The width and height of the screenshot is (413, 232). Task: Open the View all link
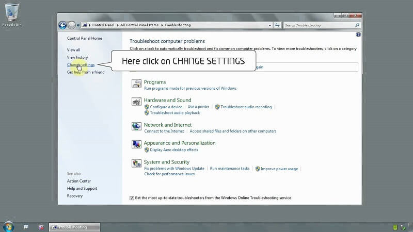(73, 49)
